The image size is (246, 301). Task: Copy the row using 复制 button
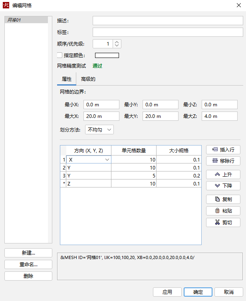point(223,199)
